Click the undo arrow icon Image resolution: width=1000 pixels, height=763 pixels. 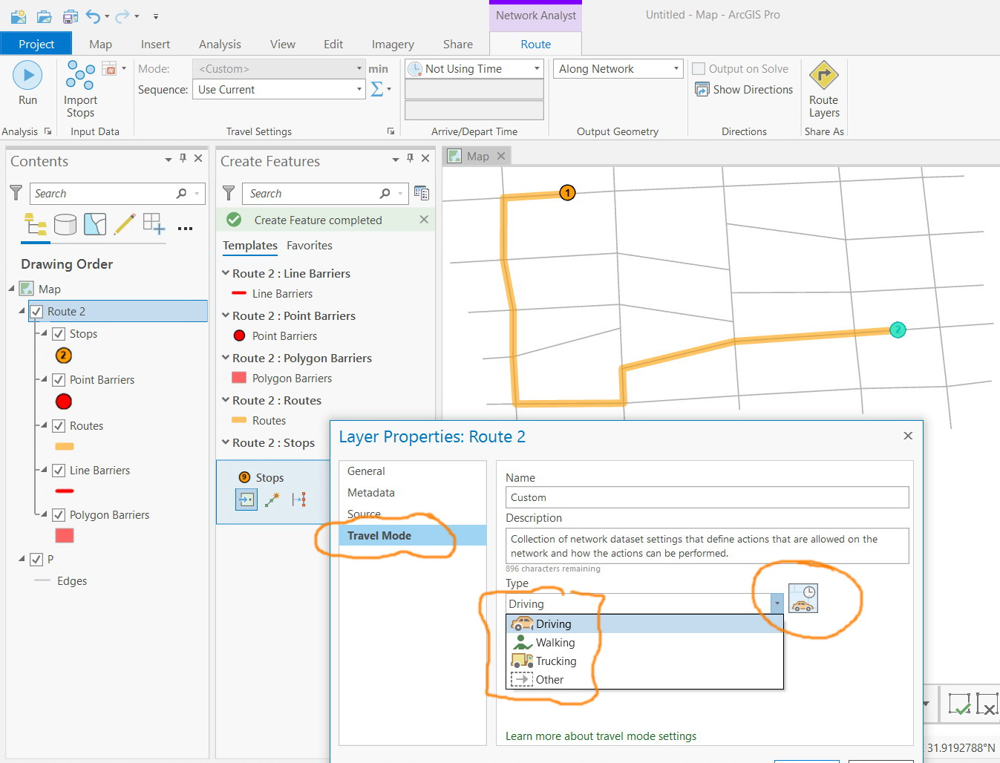click(x=93, y=16)
